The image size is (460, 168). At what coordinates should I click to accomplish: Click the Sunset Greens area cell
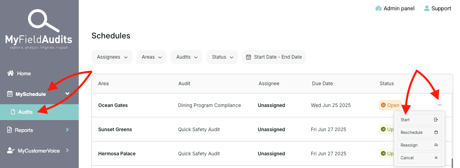115,130
